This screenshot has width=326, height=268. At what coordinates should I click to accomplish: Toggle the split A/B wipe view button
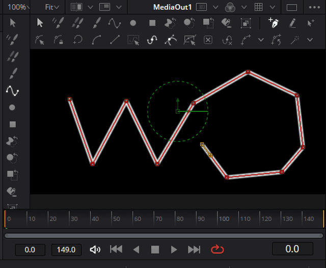point(76,7)
